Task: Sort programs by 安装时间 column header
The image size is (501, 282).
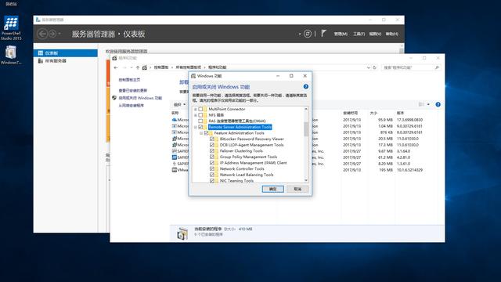Action: [351, 113]
